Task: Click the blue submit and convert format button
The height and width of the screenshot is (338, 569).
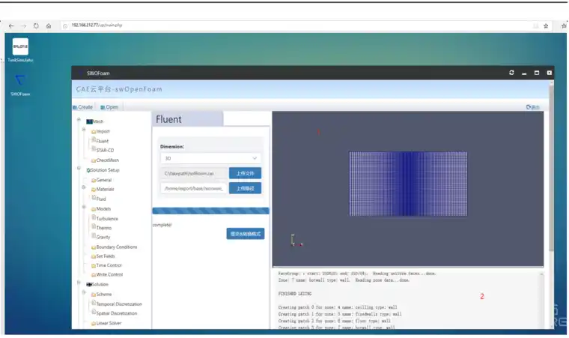Action: (x=246, y=234)
